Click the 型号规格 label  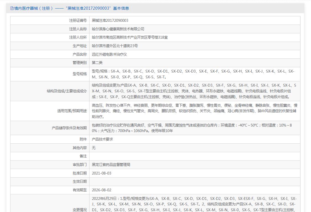[80, 74]
